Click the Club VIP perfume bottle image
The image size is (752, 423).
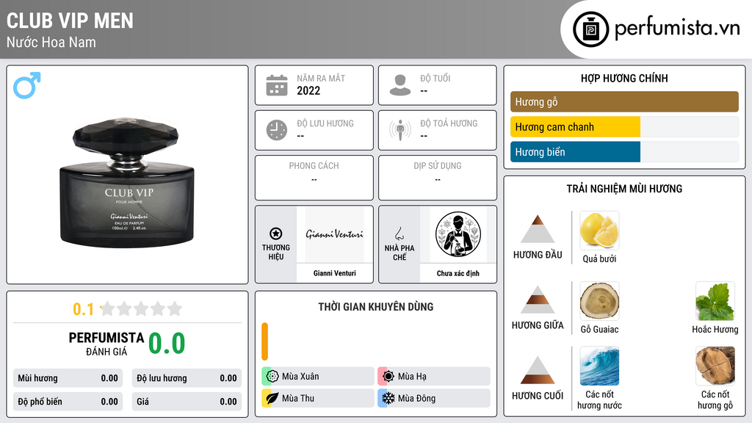[x=127, y=181]
